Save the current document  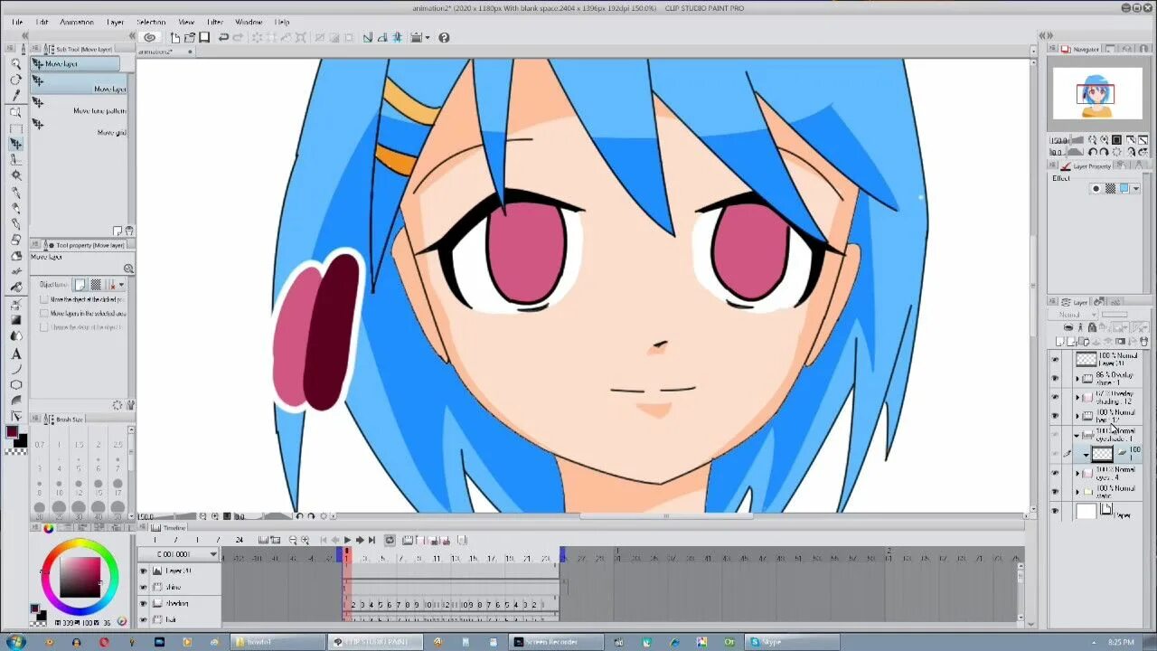coord(204,37)
